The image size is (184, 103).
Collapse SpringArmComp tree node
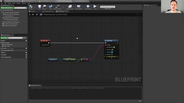pos(3,18)
